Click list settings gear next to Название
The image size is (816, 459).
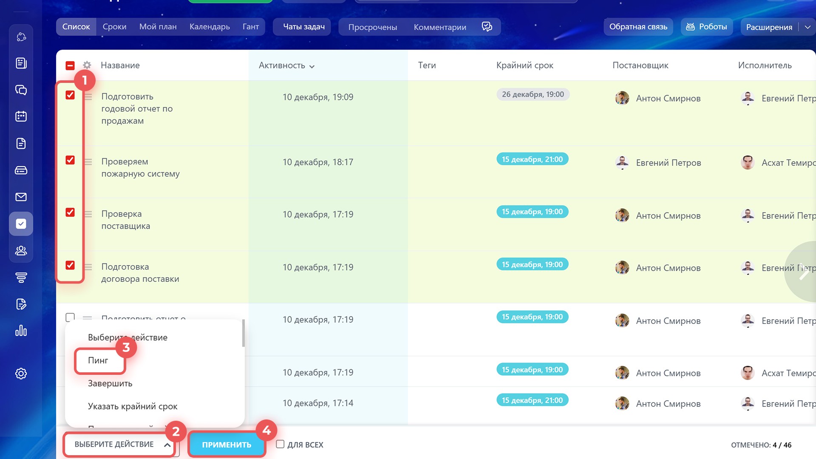tap(87, 65)
